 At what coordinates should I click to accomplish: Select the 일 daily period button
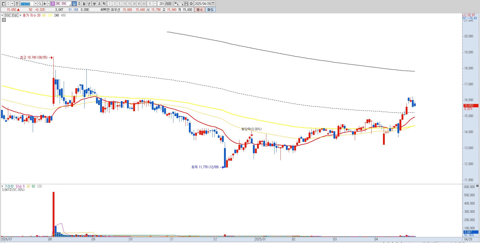click(74, 4)
